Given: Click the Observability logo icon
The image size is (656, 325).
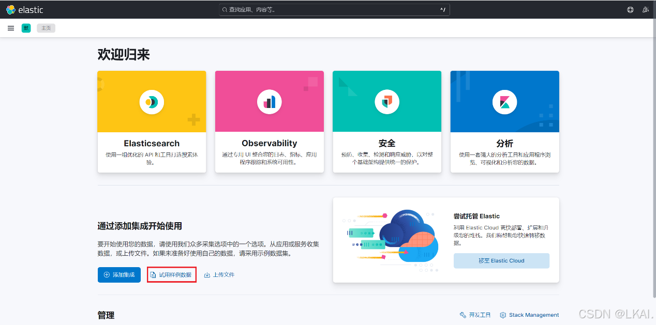Looking at the screenshot, I should pos(270,102).
